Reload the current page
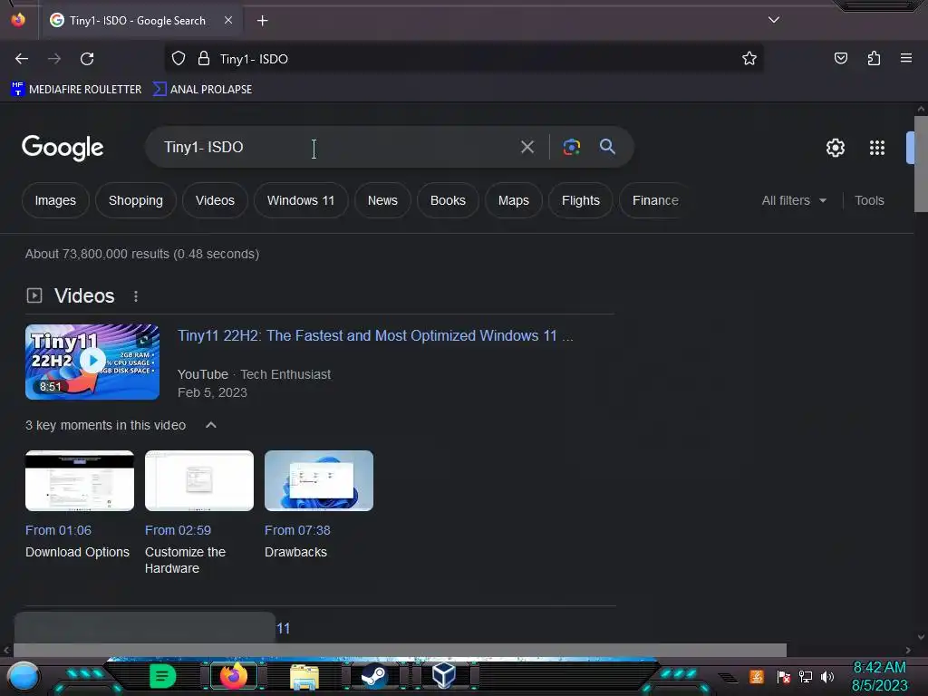 coord(87,59)
